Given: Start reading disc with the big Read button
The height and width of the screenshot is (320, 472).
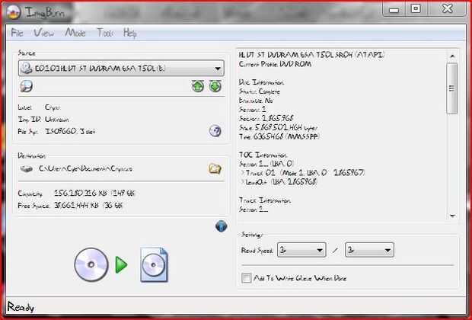Looking at the screenshot, I should [x=91, y=264].
